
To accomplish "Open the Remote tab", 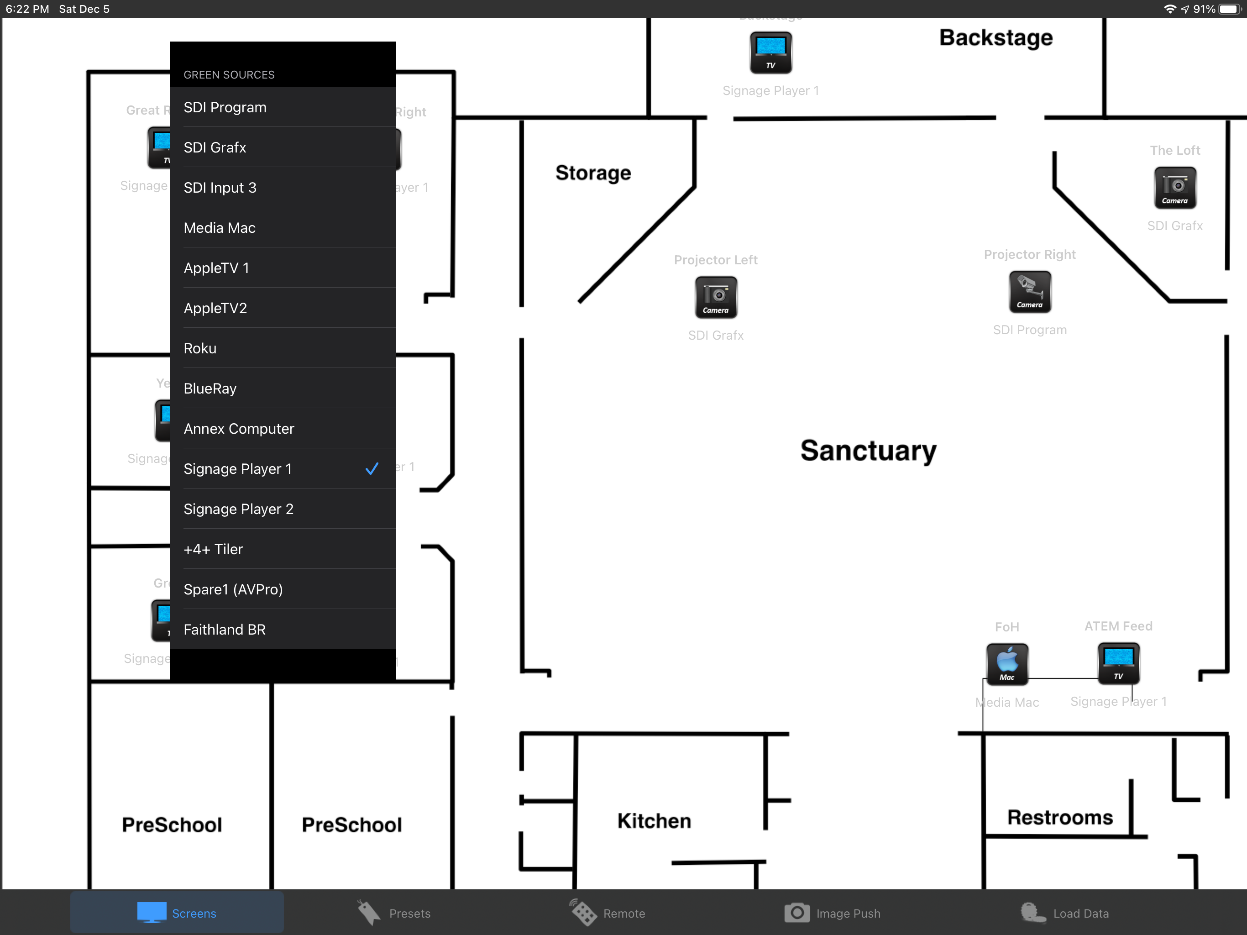I will (607, 913).
